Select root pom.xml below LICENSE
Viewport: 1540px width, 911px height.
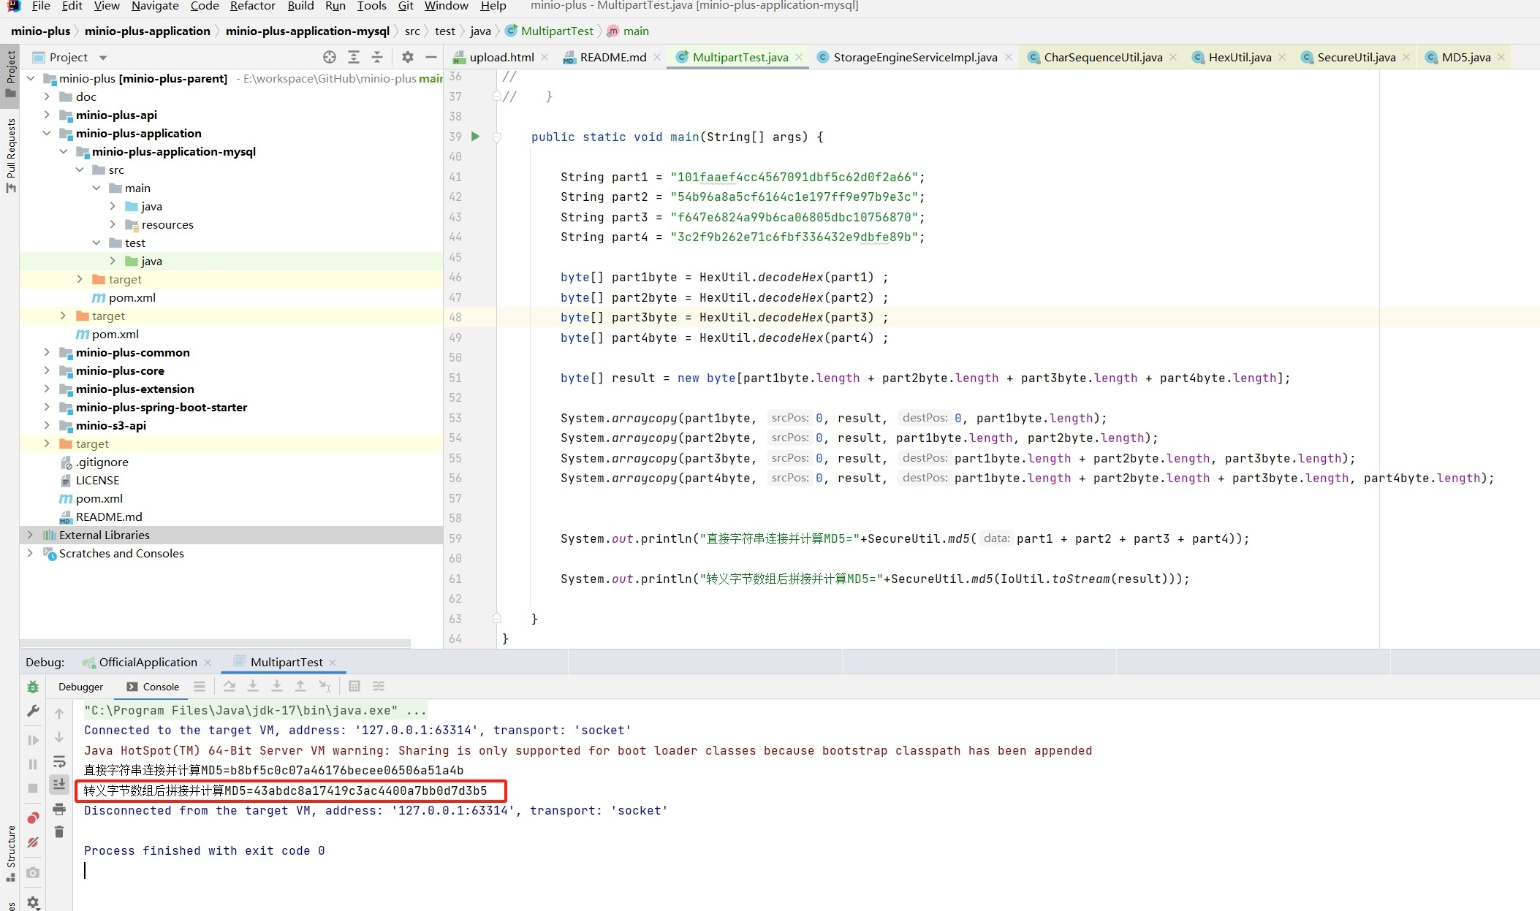click(x=99, y=498)
